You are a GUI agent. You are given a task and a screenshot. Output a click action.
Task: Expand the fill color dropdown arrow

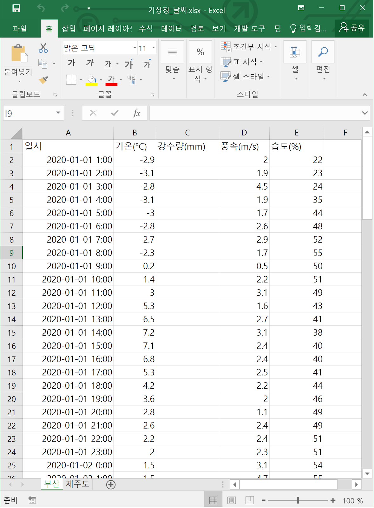[101, 80]
